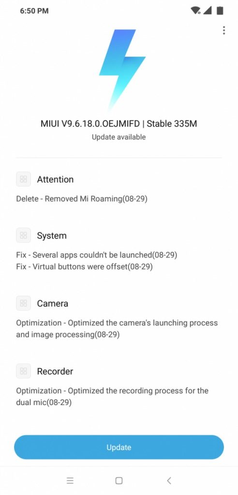
Task: Click 'Several apps couldn't be launched' fix entry
Action: [97, 255]
